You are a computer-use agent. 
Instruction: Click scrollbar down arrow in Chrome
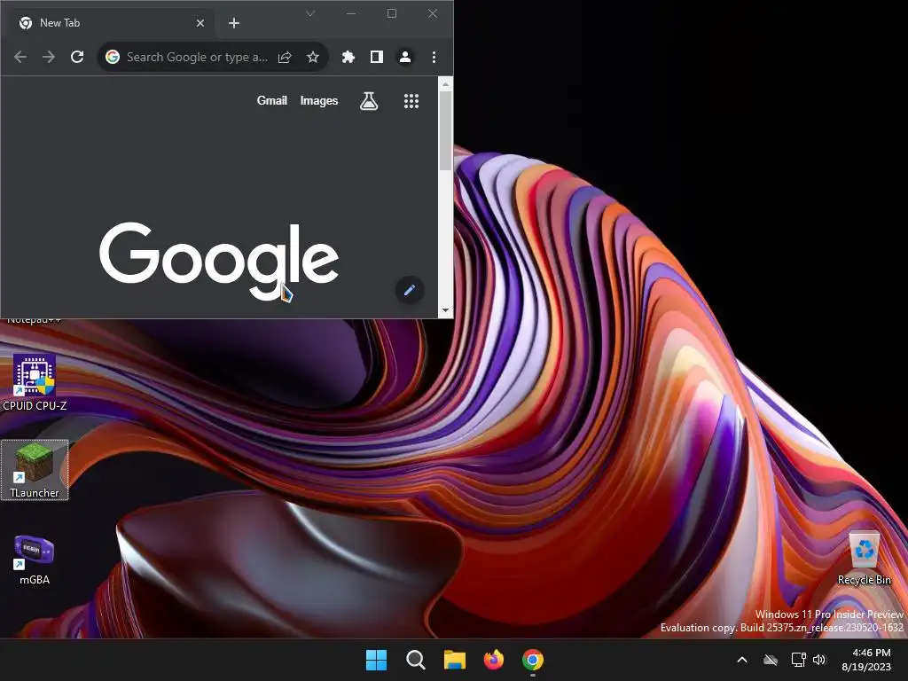pos(445,310)
